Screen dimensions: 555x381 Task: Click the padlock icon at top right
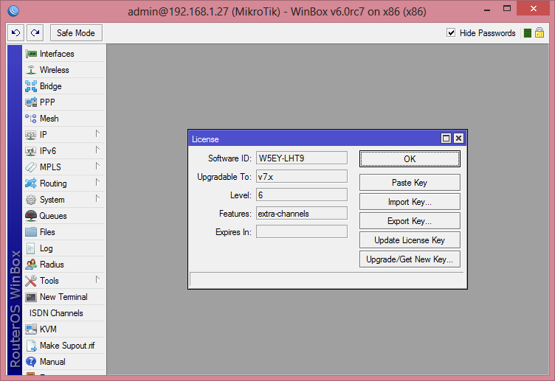[540, 33]
